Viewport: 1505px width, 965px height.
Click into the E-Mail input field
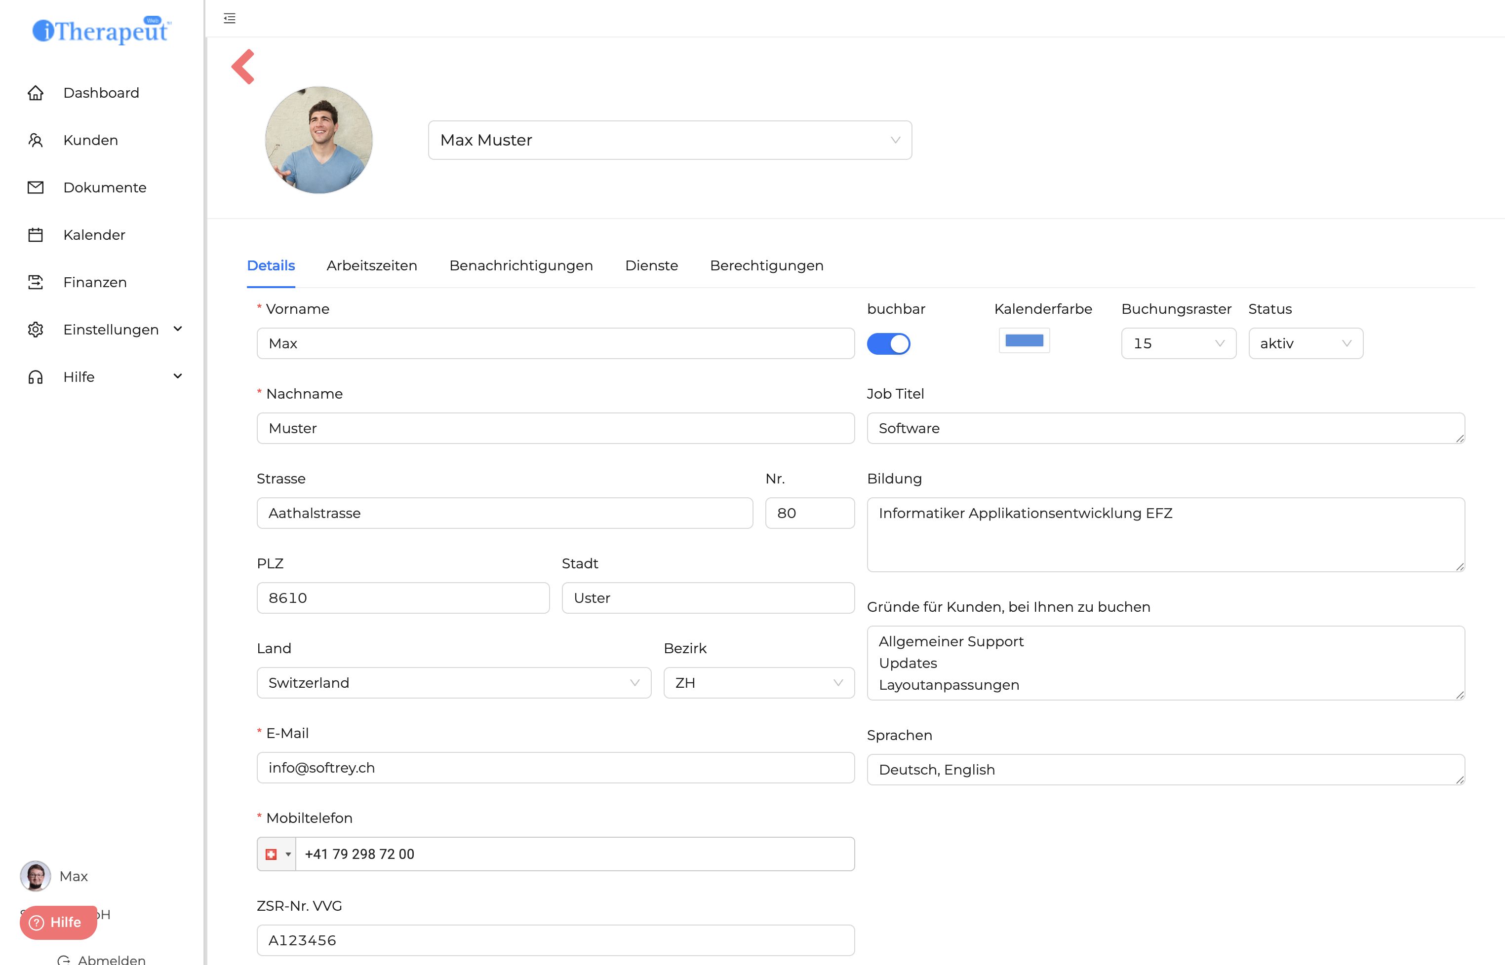tap(555, 768)
